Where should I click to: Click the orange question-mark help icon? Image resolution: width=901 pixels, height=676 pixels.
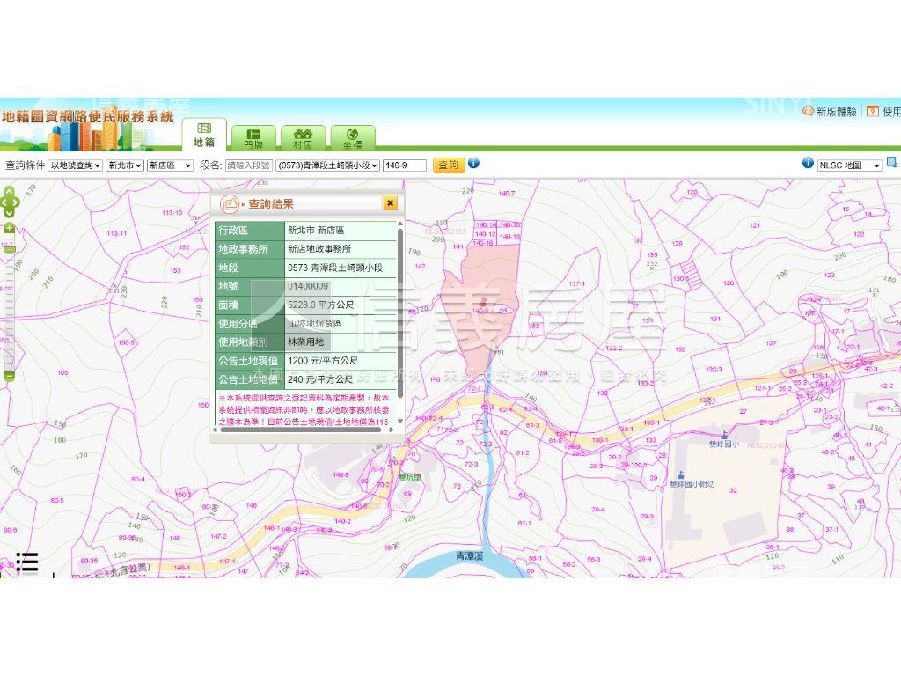pyautogui.click(x=873, y=111)
